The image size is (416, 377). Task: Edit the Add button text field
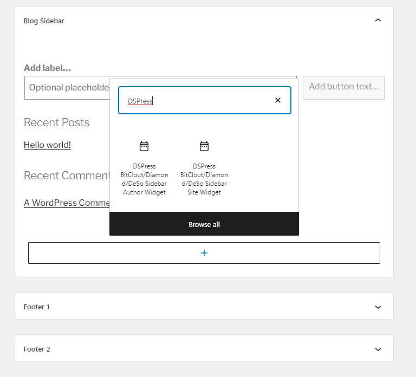click(x=343, y=88)
